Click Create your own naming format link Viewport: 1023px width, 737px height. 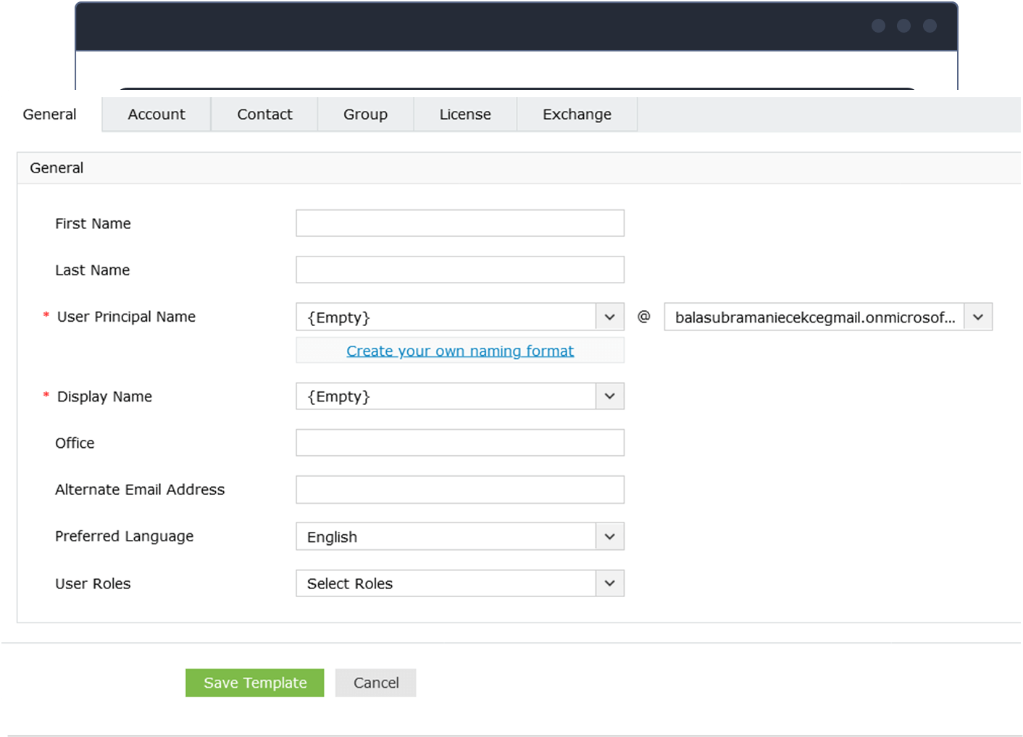459,351
